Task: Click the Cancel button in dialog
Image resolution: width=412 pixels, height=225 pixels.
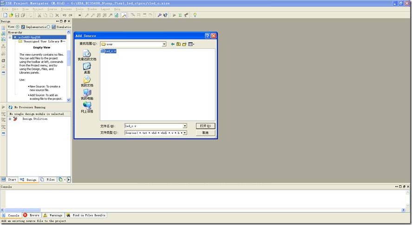Action: point(205,133)
